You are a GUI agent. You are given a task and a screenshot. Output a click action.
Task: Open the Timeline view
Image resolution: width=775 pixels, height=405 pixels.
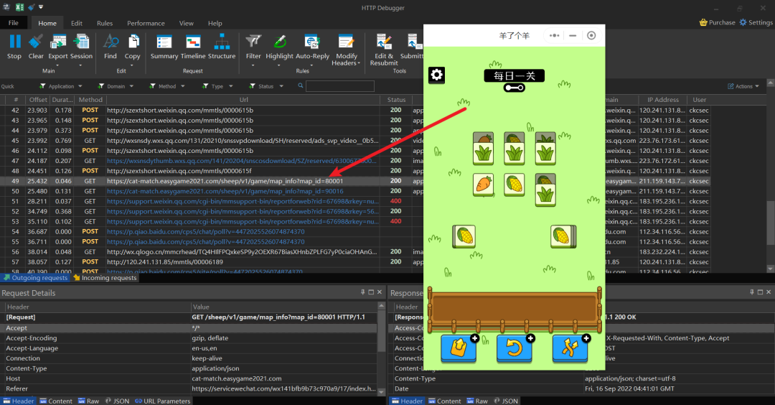pos(193,46)
